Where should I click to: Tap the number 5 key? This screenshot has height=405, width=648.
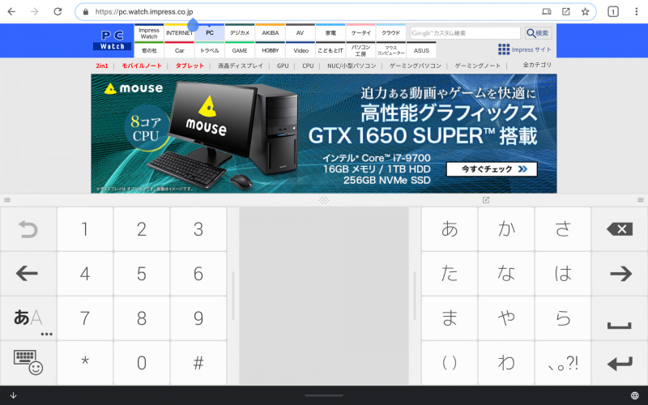click(x=141, y=273)
